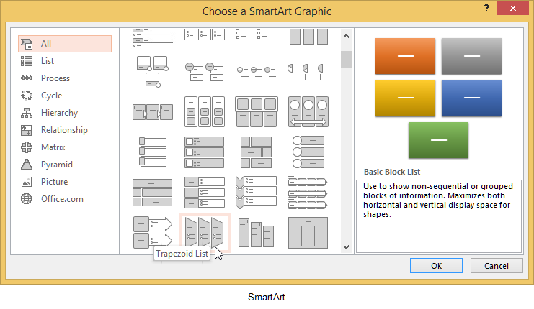The image size is (534, 309).
Task: Pick the Vertical Arrow List layout
Action: tap(153, 233)
